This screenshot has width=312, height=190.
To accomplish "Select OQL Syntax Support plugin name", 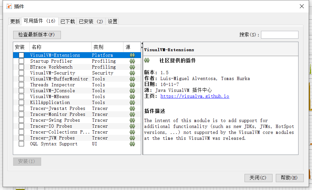I will [54, 144].
